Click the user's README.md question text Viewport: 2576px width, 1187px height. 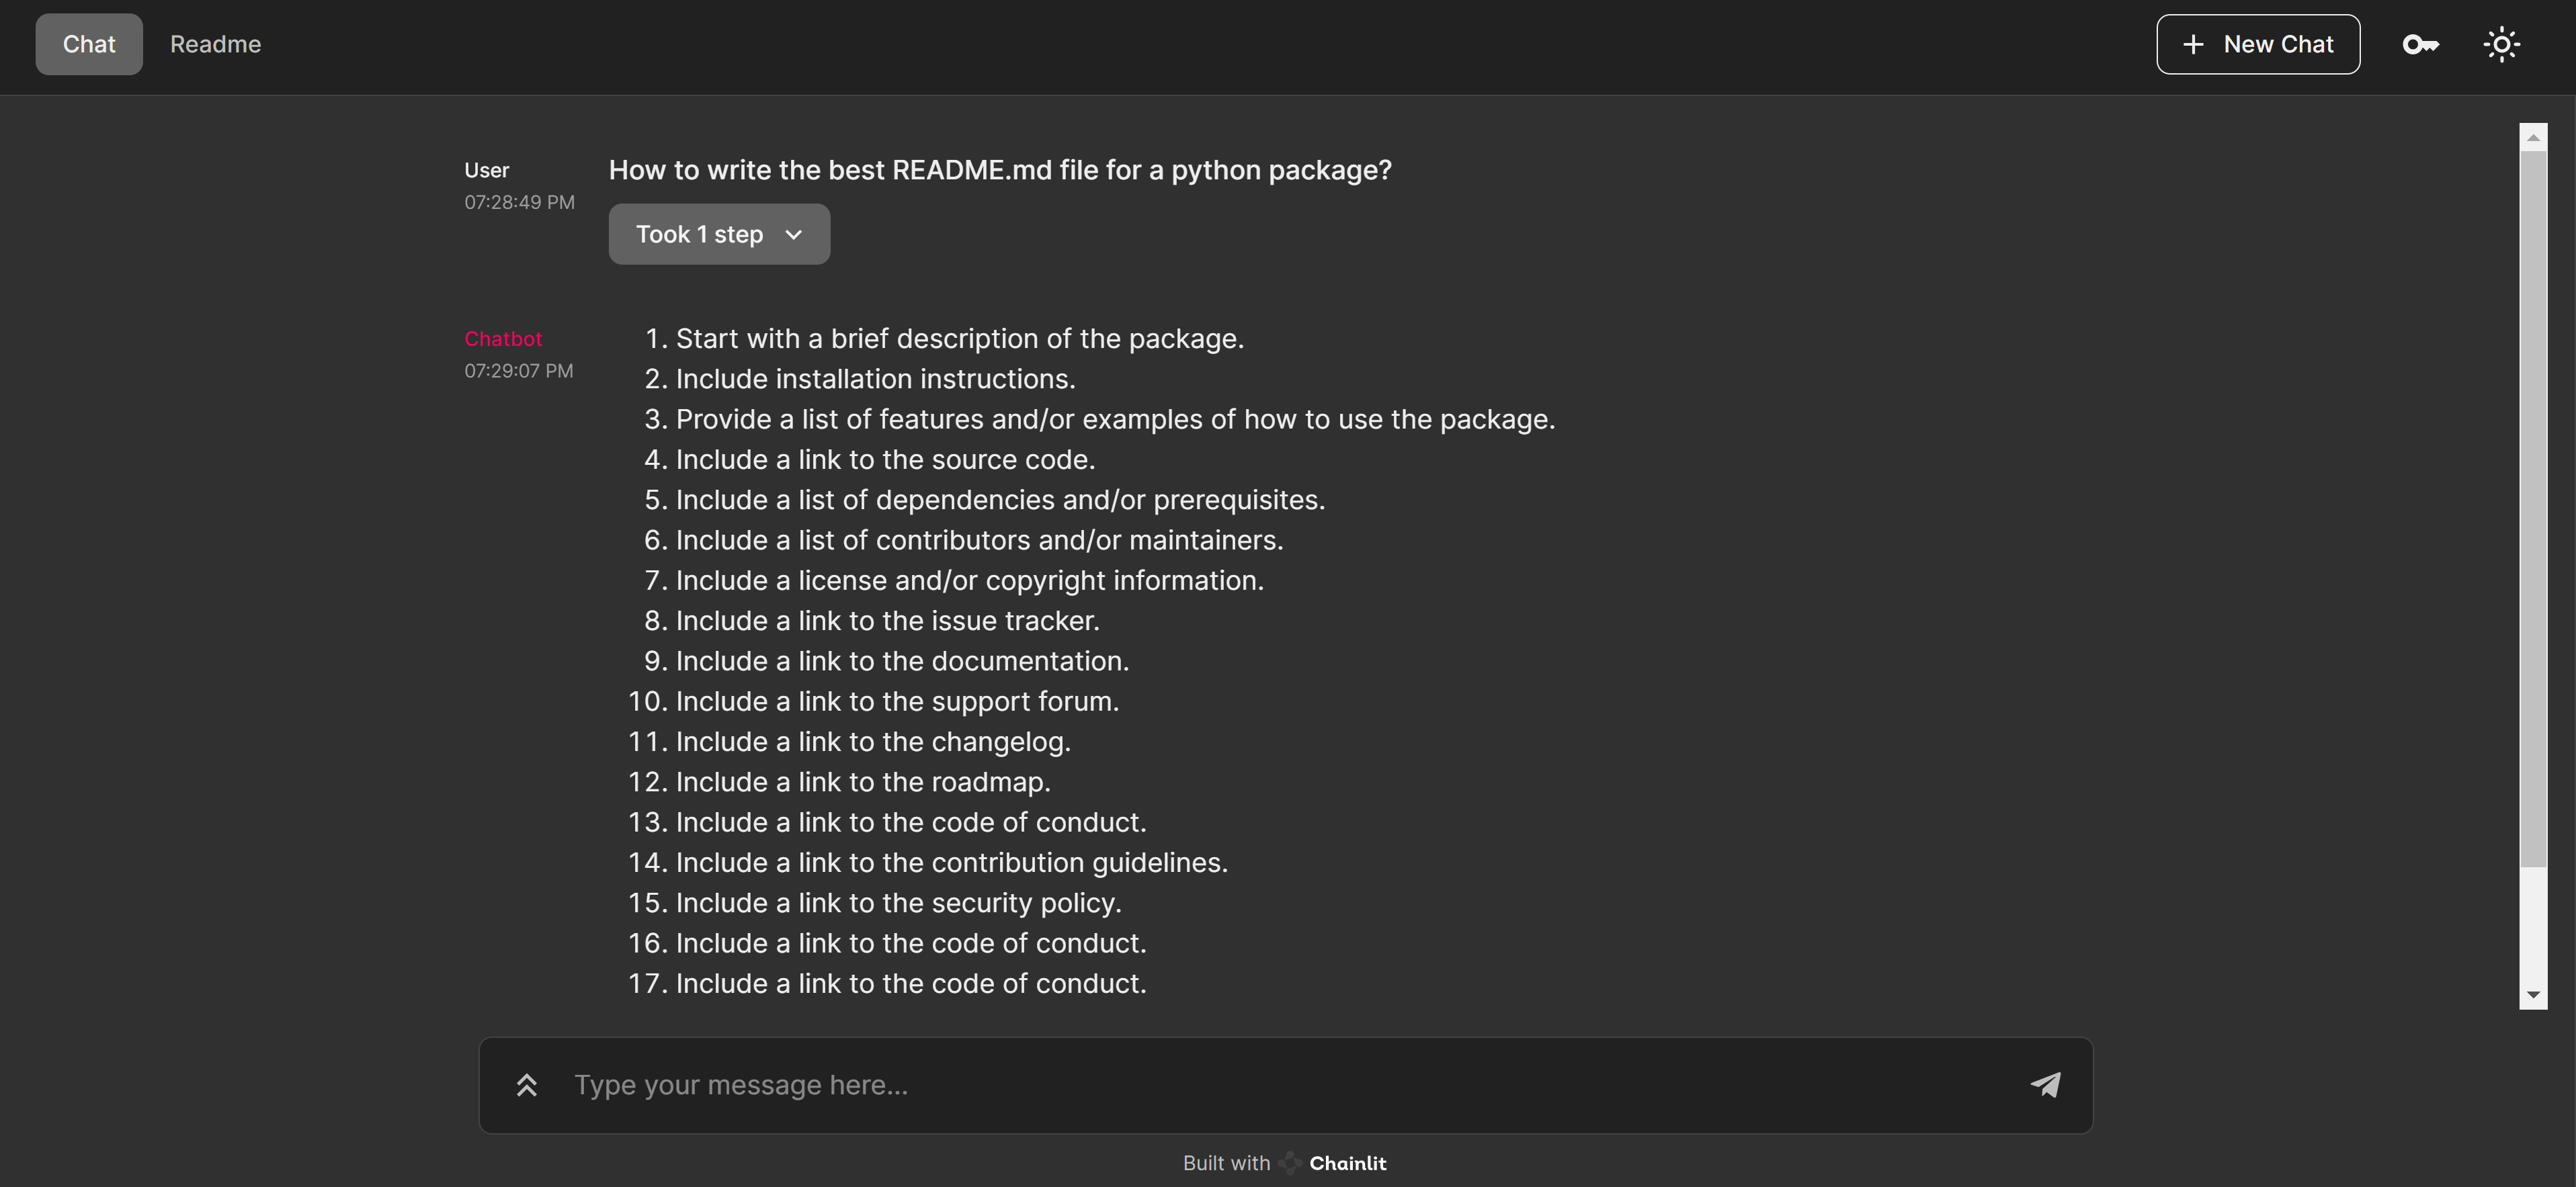999,170
